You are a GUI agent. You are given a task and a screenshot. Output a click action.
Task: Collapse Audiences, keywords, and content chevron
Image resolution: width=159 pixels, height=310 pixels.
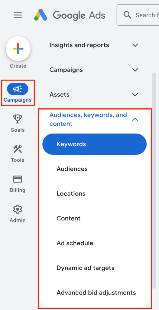tap(135, 119)
